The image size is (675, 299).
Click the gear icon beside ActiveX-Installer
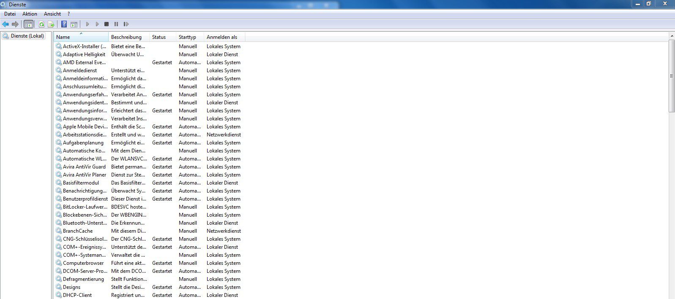click(x=59, y=46)
